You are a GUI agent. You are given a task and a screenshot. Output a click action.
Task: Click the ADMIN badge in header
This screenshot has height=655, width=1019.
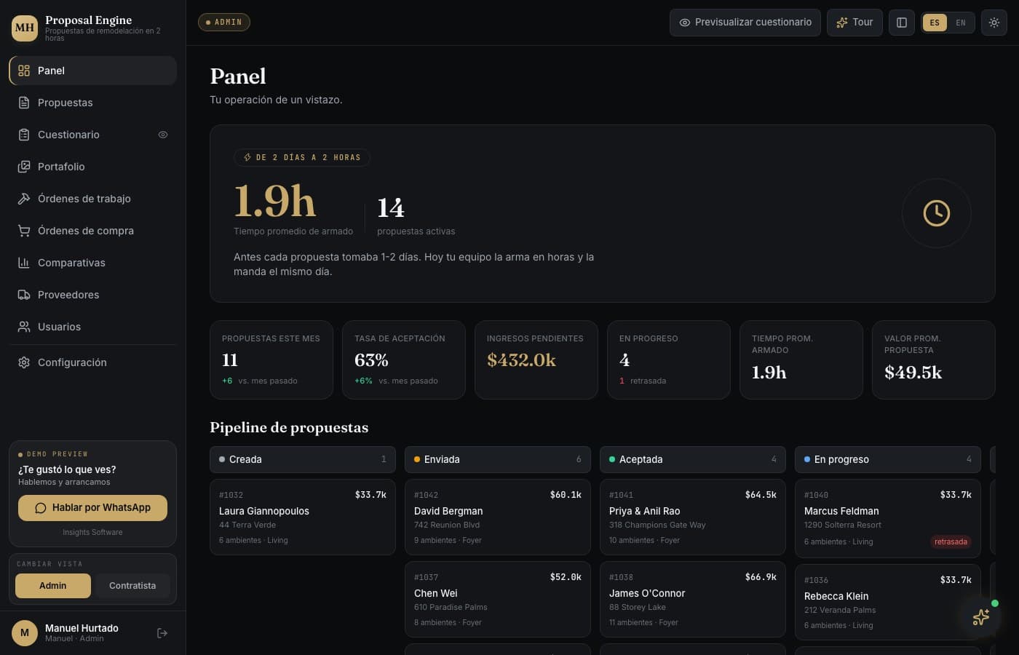224,23
